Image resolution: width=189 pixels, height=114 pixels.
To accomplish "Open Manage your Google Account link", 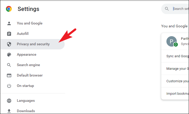I will (x=175, y=69).
